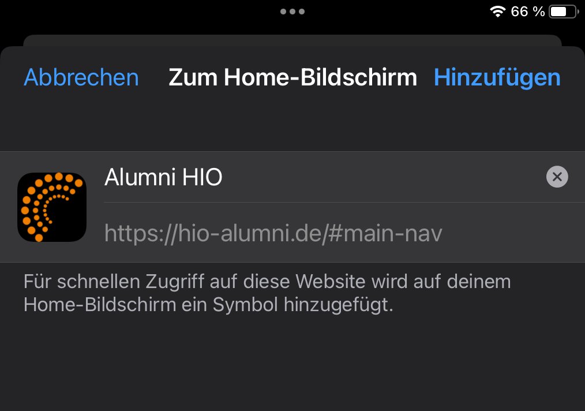Screen dimensions: 585x411
Task: Edit the Alumni HIO title text field
Action: pyautogui.click(x=325, y=177)
